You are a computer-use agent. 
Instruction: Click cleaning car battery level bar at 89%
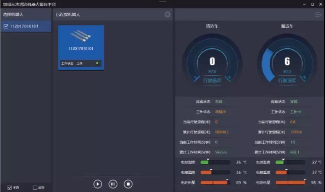[x=215, y=183]
